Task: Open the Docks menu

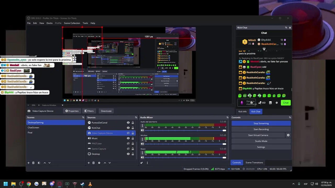Action: click(x=49, y=23)
